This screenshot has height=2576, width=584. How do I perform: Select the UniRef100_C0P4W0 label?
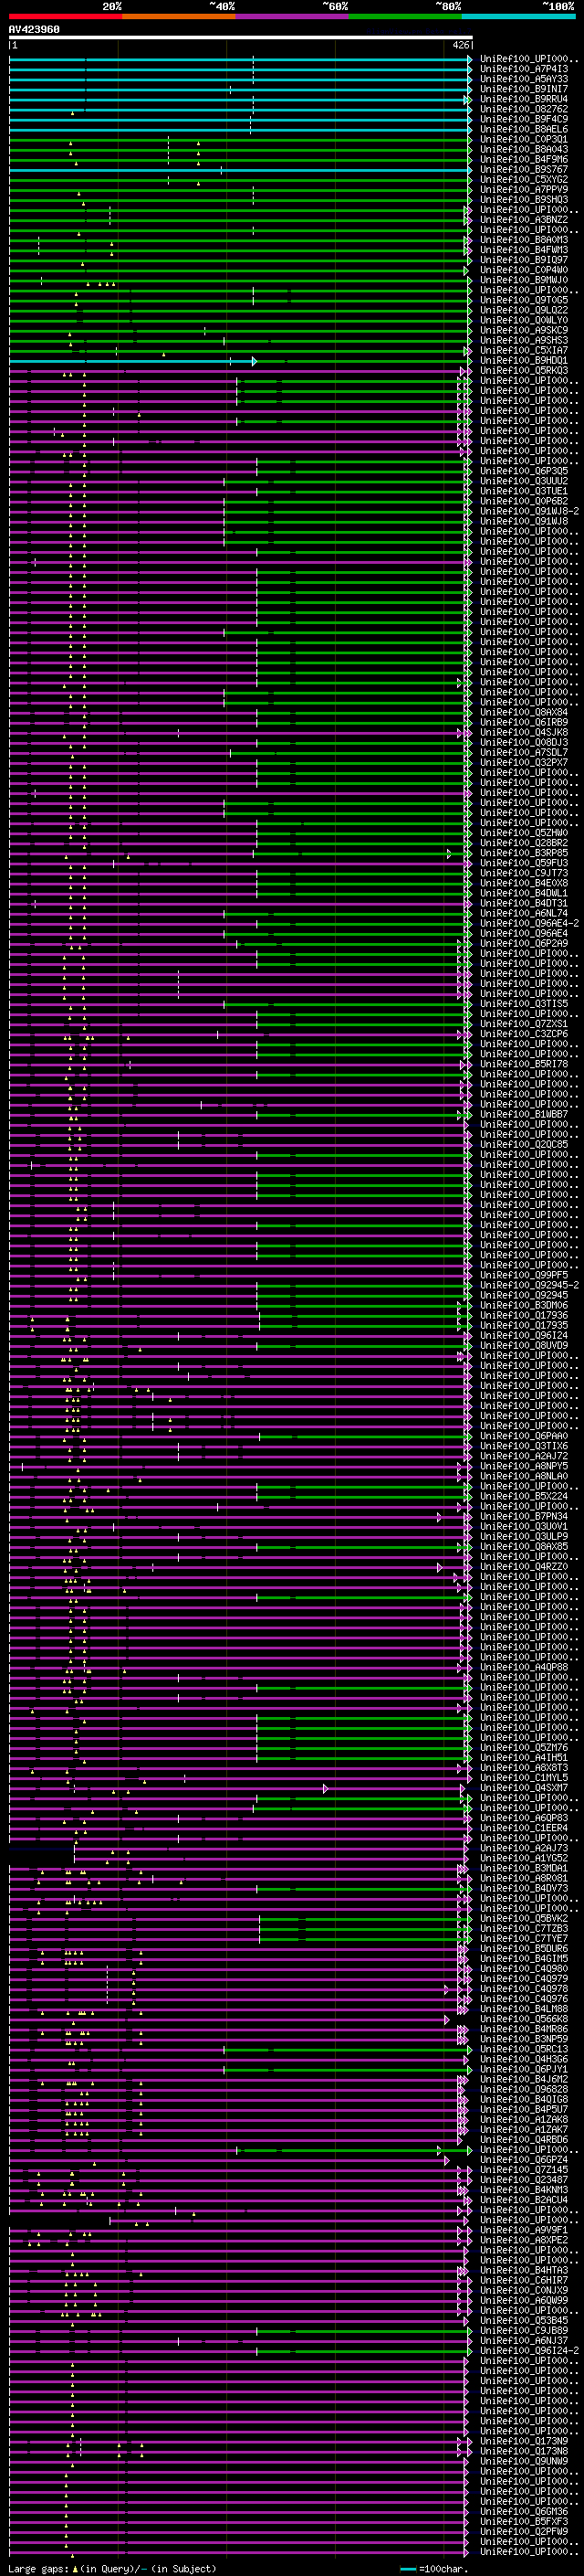524,270
